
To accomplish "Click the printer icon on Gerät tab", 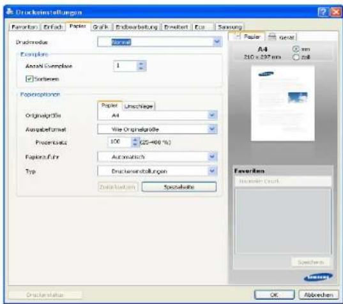I will (272, 36).
